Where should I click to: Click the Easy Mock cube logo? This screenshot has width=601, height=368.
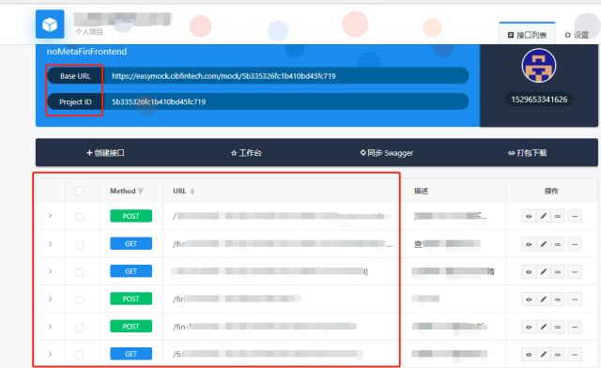pos(50,24)
